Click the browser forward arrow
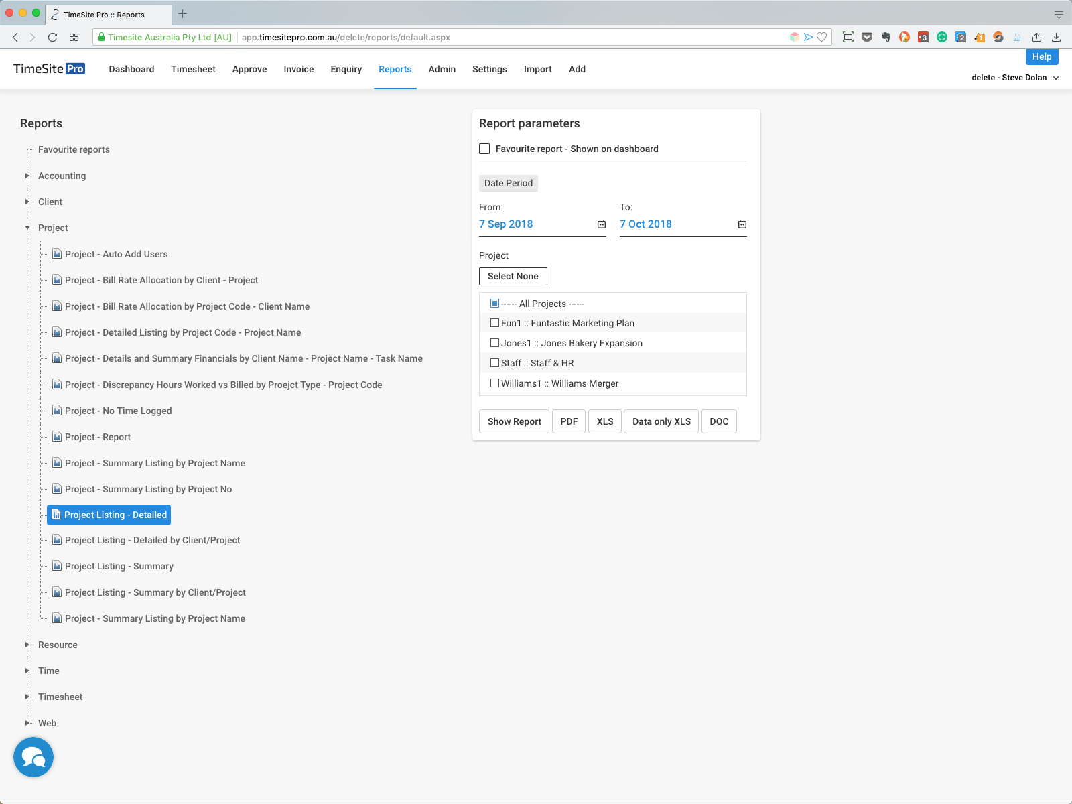1072x804 pixels. point(32,37)
